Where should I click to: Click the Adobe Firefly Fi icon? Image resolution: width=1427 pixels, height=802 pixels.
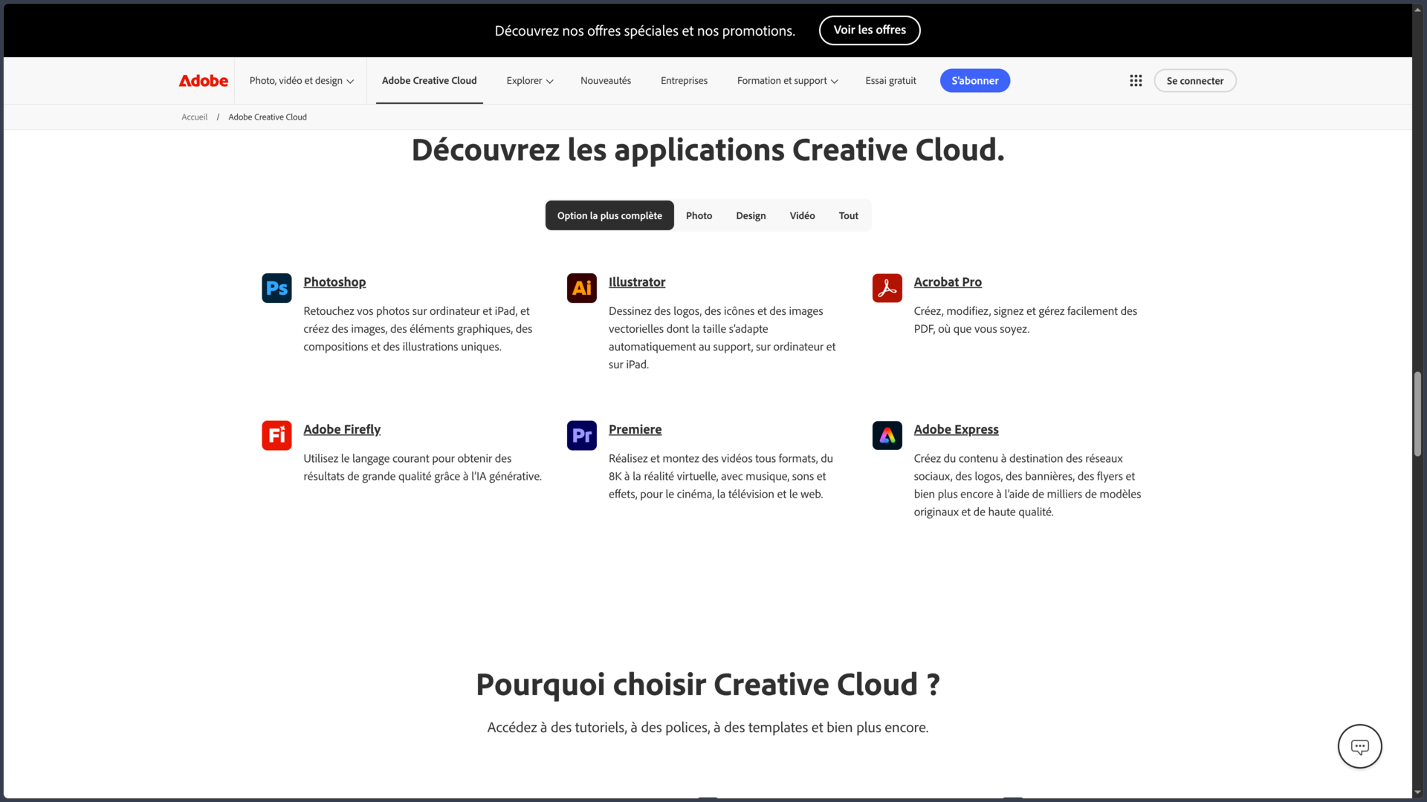pos(276,435)
